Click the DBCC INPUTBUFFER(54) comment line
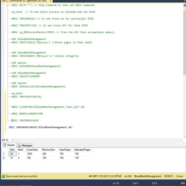186x186 pixels. tap(25, 97)
